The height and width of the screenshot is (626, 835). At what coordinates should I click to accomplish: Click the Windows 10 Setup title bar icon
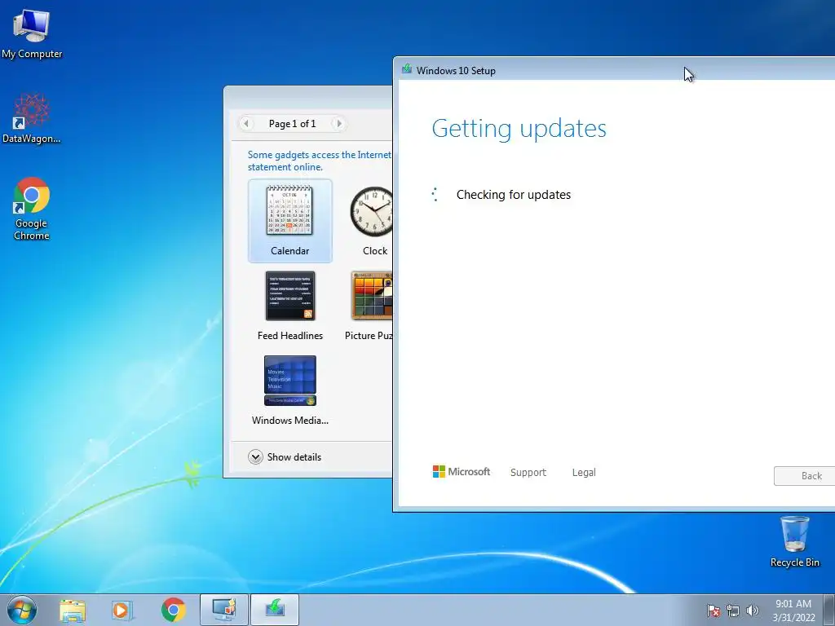coord(407,69)
